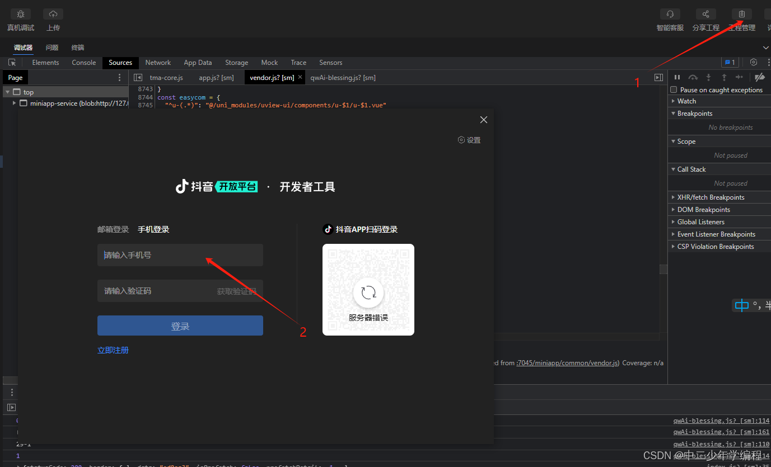Toggle the debugger sidebar icon

click(x=658, y=78)
